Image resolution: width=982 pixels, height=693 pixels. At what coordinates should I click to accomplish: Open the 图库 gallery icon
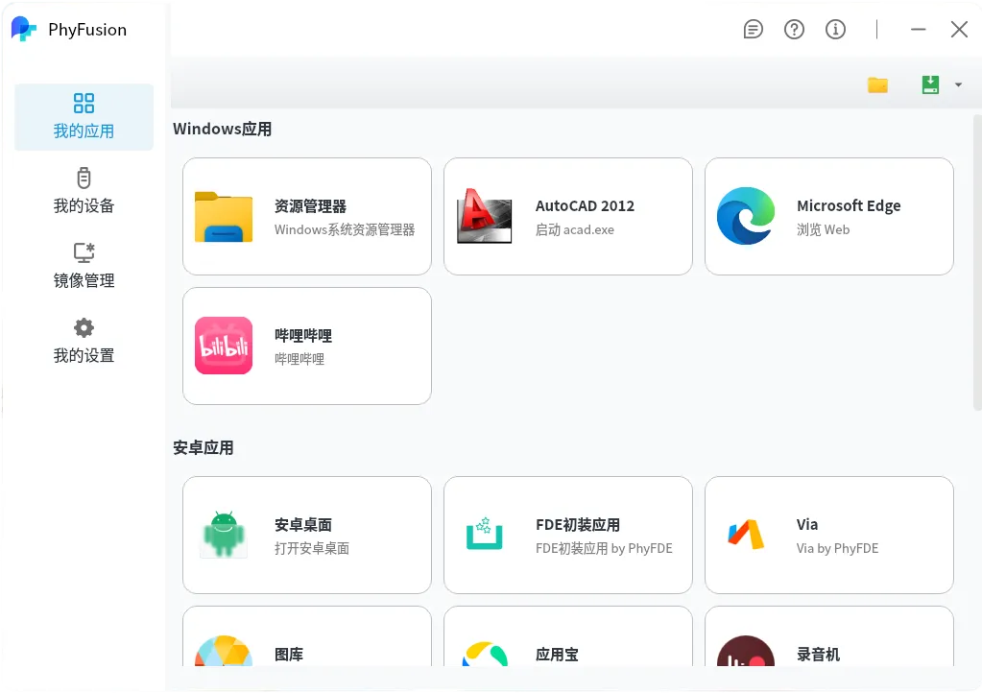224,651
